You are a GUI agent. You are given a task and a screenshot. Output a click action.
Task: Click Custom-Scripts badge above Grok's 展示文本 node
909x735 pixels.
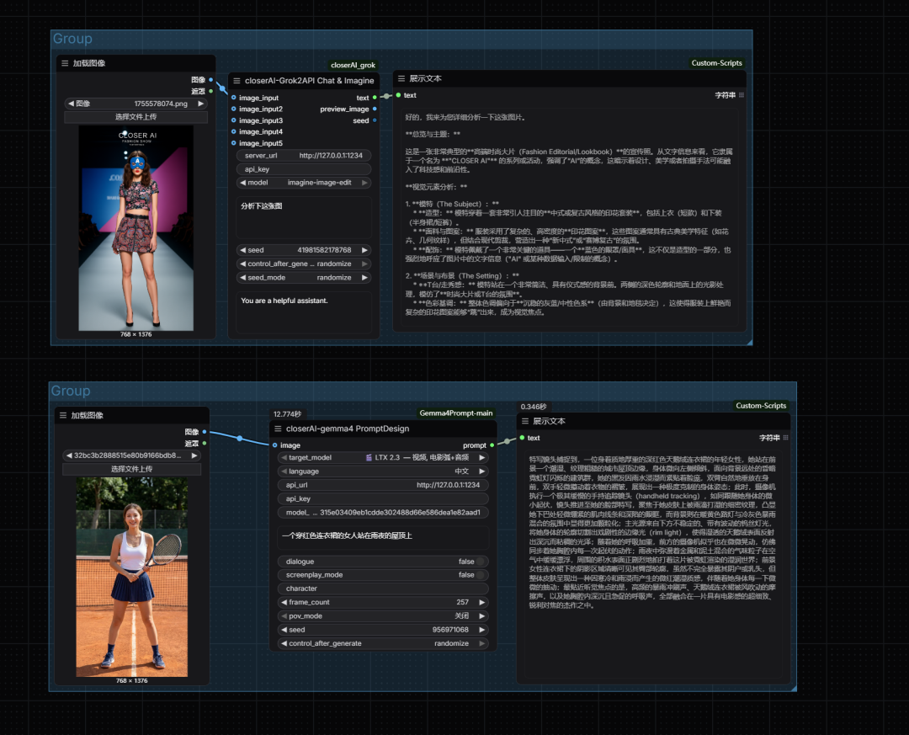point(716,62)
